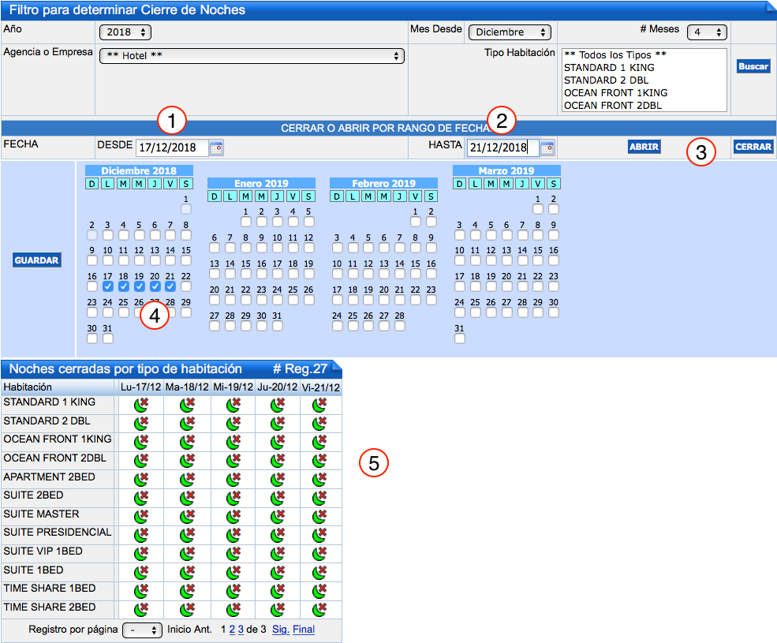Screen dimensions: 777x643
Task: Click the HASTA date input field
Action: point(502,148)
